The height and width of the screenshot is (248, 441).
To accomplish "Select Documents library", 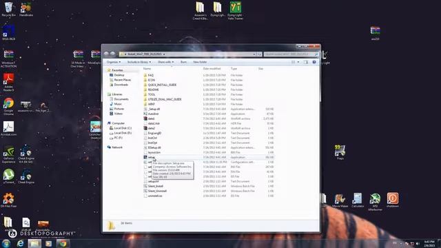I will tap(121, 99).
